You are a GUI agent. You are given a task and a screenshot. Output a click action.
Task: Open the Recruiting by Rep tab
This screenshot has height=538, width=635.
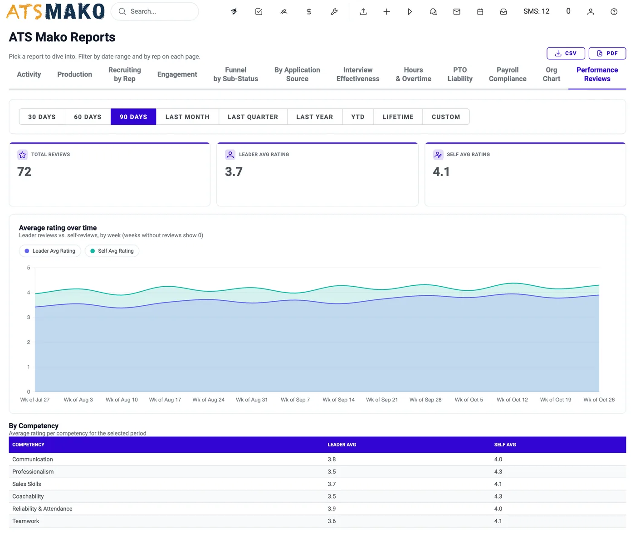125,74
